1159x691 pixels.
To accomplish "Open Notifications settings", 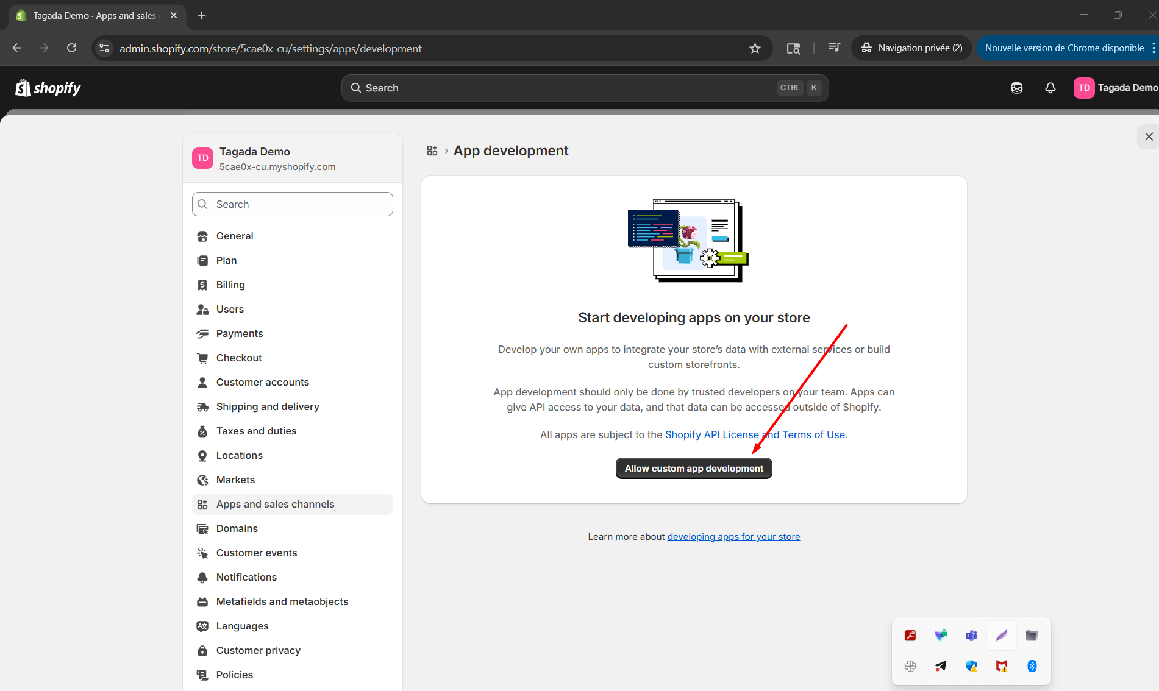I will point(293,577).
